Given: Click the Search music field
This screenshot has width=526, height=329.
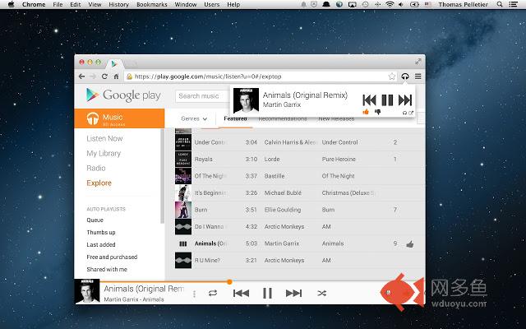Looking at the screenshot, I should coord(202,96).
